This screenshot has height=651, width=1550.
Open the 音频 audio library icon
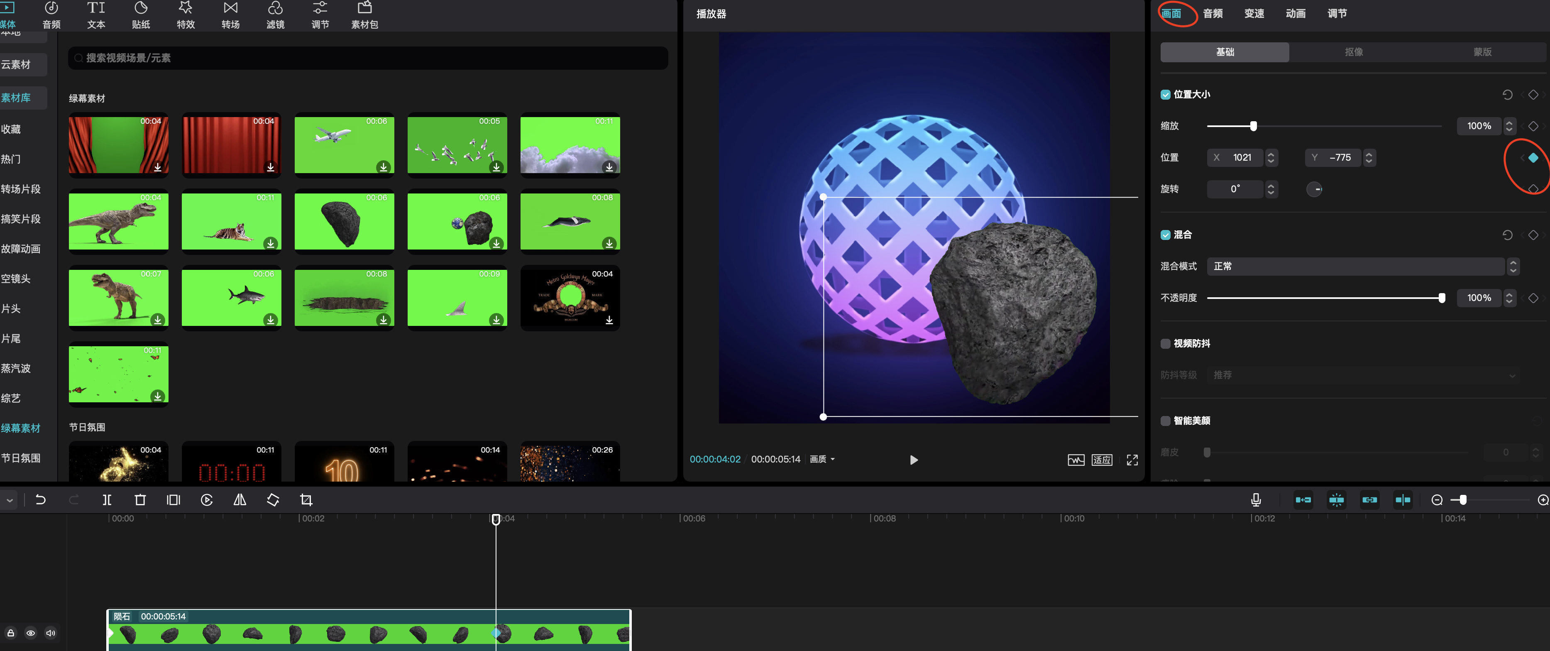[x=51, y=15]
